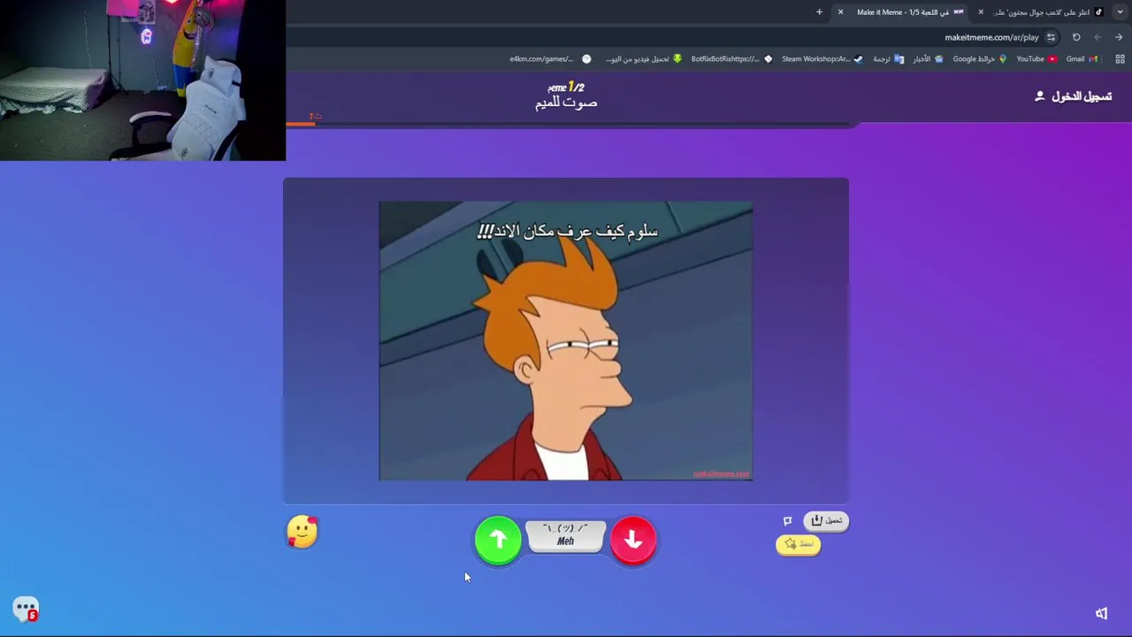Click the تسجيل الدخول login link
This screenshot has height=637, width=1132.
point(1073,96)
